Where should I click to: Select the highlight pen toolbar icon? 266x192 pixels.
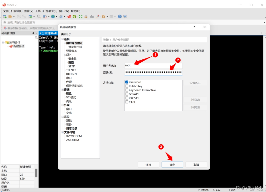point(98,16)
